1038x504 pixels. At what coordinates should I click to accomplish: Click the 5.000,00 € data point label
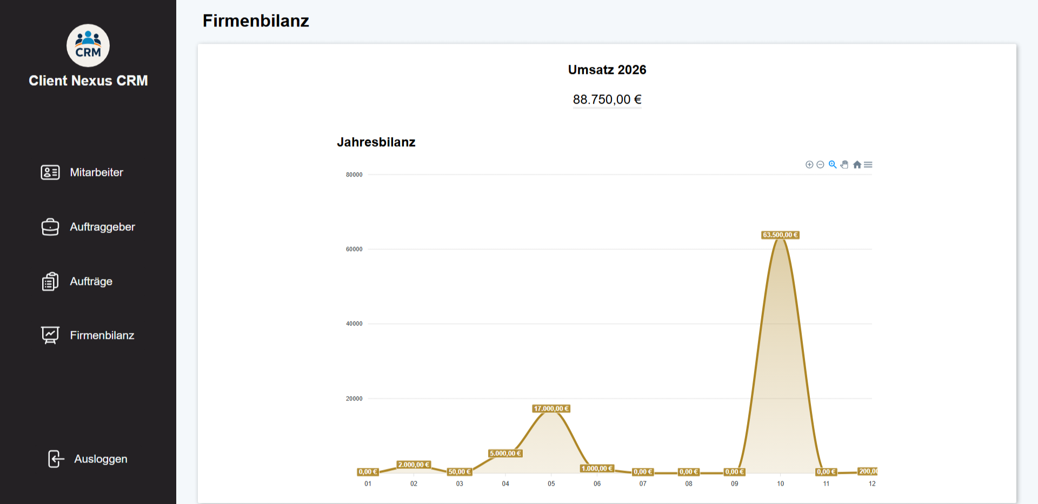click(x=505, y=453)
